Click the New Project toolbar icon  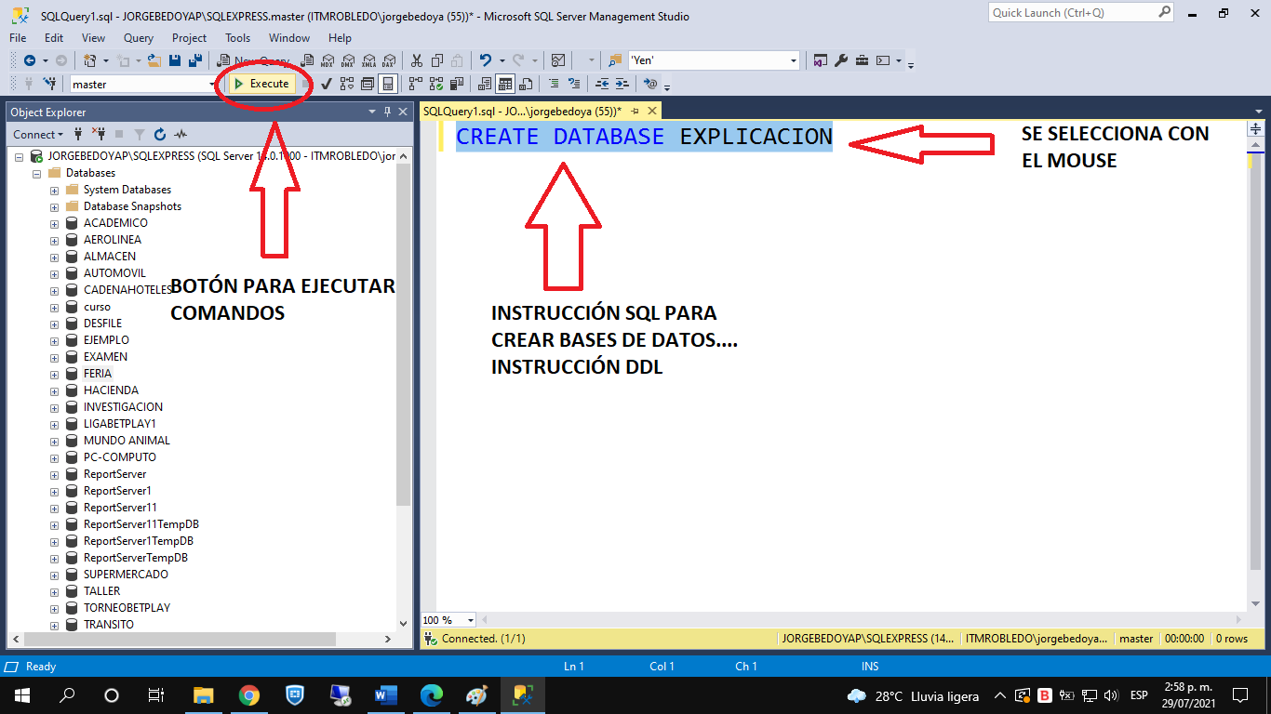pos(88,60)
